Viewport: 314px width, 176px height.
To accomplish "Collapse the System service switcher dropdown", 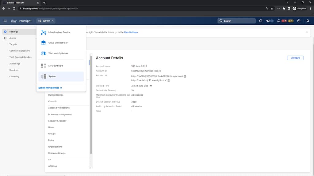I will pyautogui.click(x=46, y=21).
